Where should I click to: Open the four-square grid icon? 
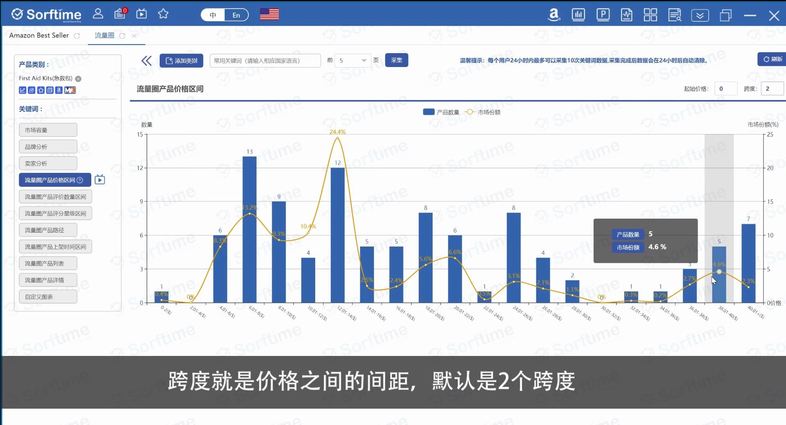tap(650, 15)
